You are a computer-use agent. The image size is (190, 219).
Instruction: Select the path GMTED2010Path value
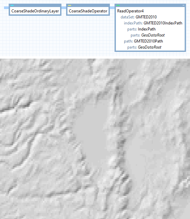[x=148, y=41]
